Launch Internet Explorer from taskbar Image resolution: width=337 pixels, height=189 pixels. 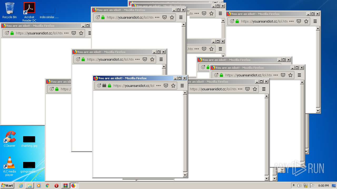tap(21, 186)
